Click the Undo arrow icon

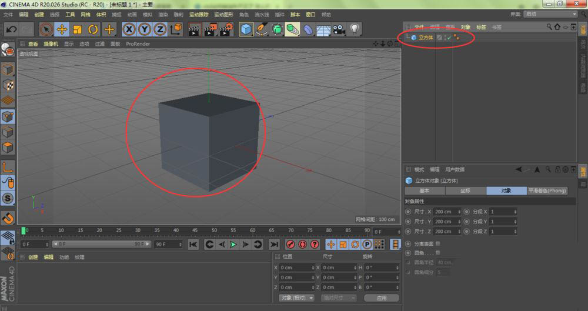[11, 29]
